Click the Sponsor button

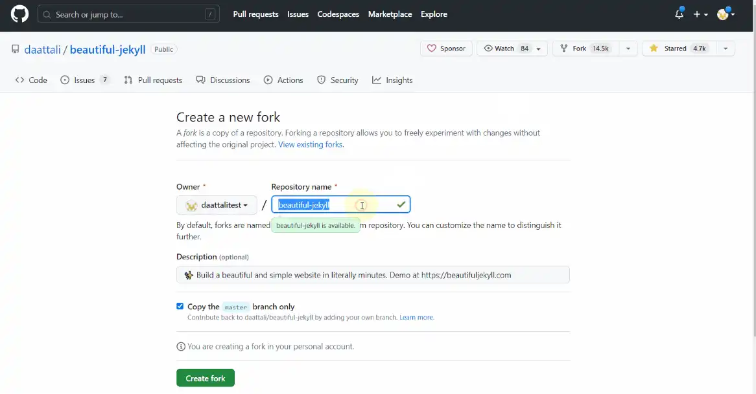pyautogui.click(x=446, y=49)
